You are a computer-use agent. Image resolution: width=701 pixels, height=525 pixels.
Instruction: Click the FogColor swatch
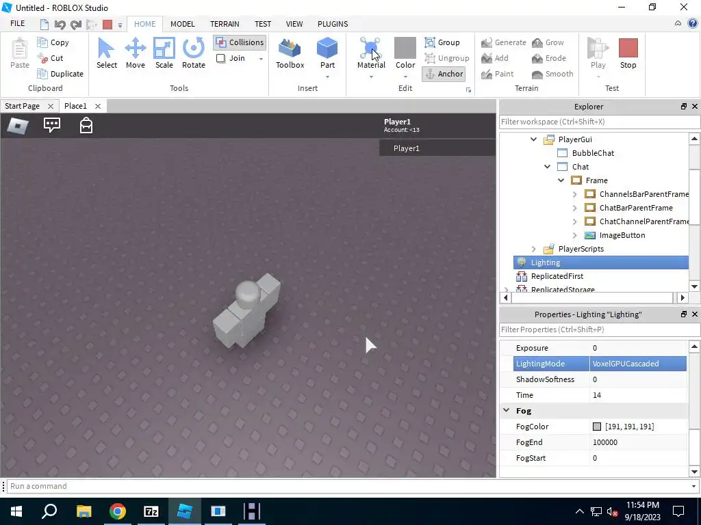point(597,427)
